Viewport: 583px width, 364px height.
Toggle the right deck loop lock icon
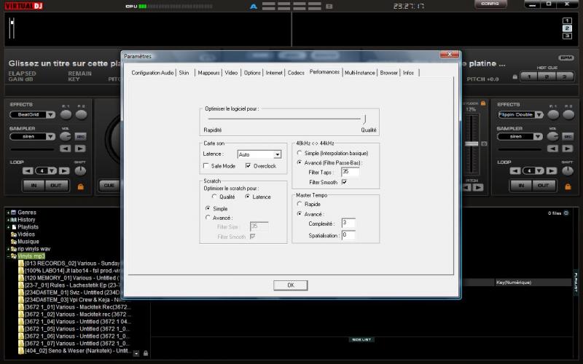[x=568, y=186]
